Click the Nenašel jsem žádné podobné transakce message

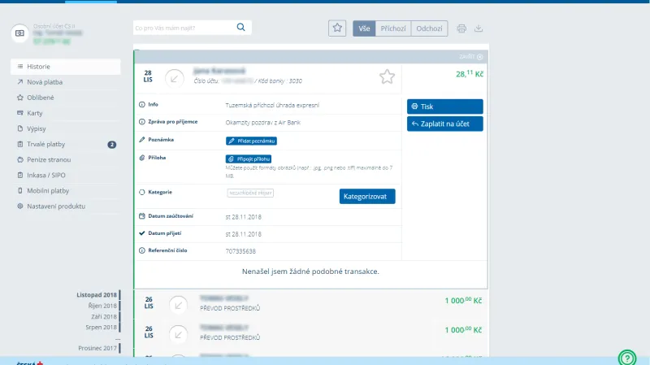[x=310, y=272]
